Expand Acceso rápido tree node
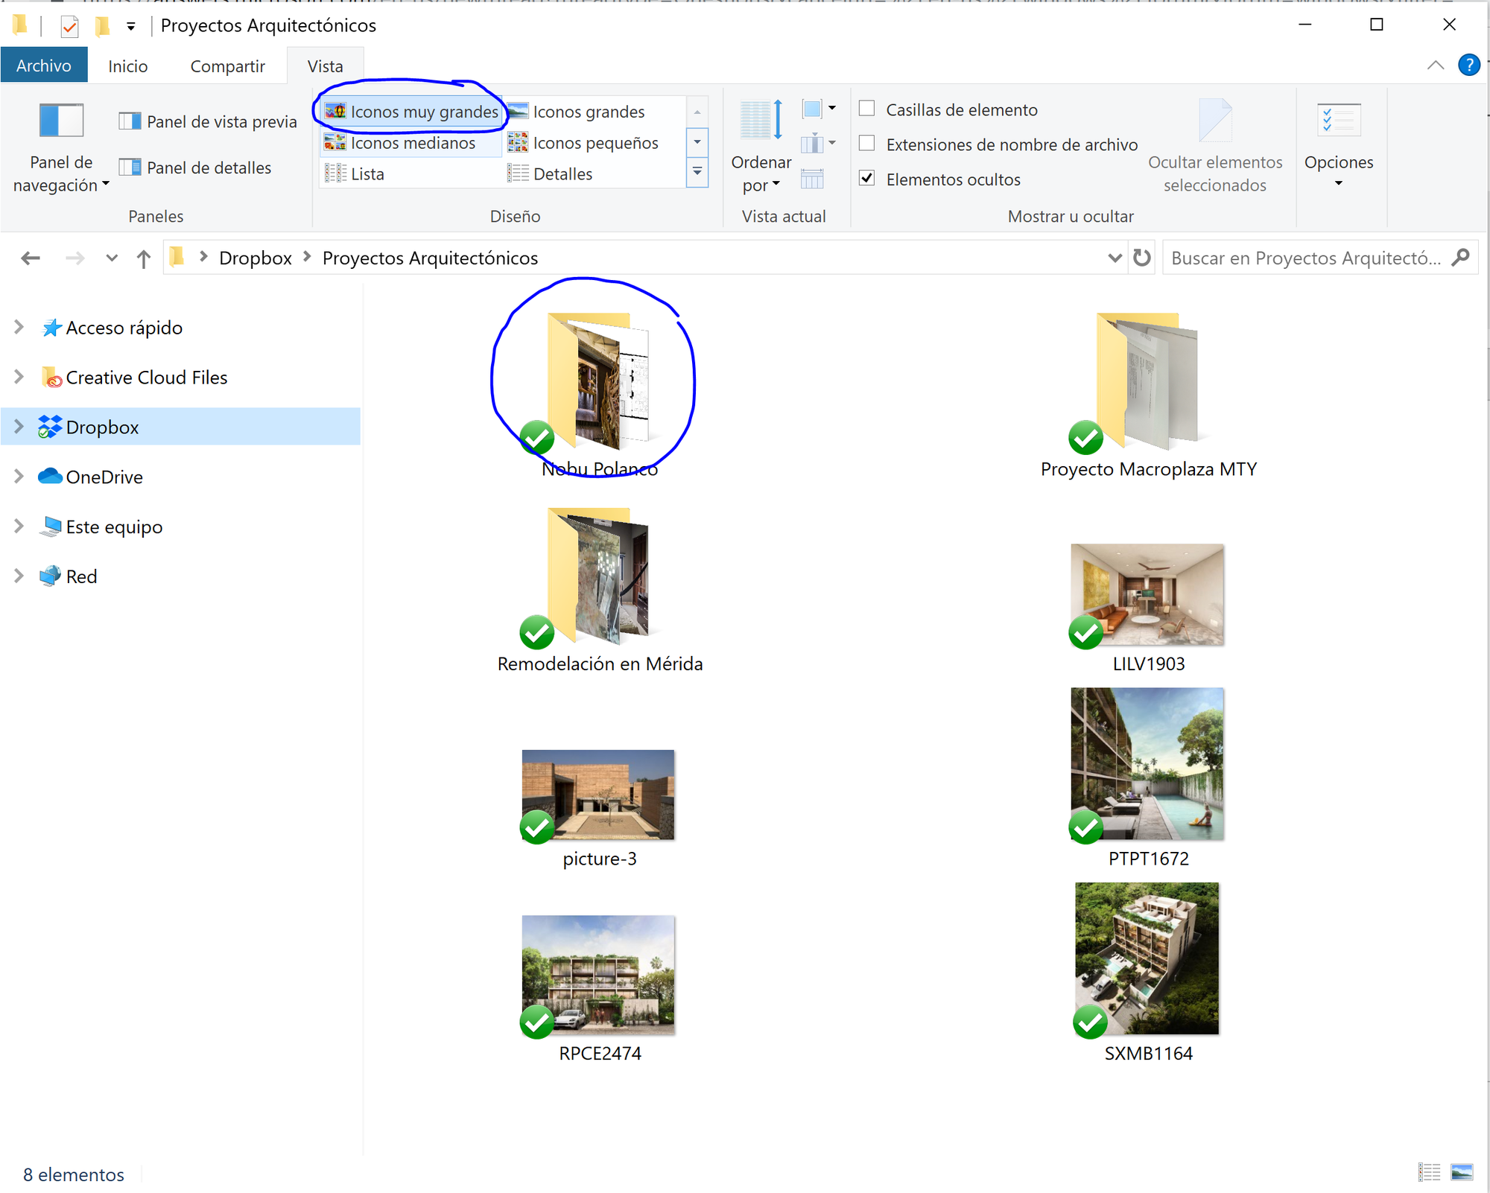This screenshot has height=1193, width=1490. tap(19, 327)
